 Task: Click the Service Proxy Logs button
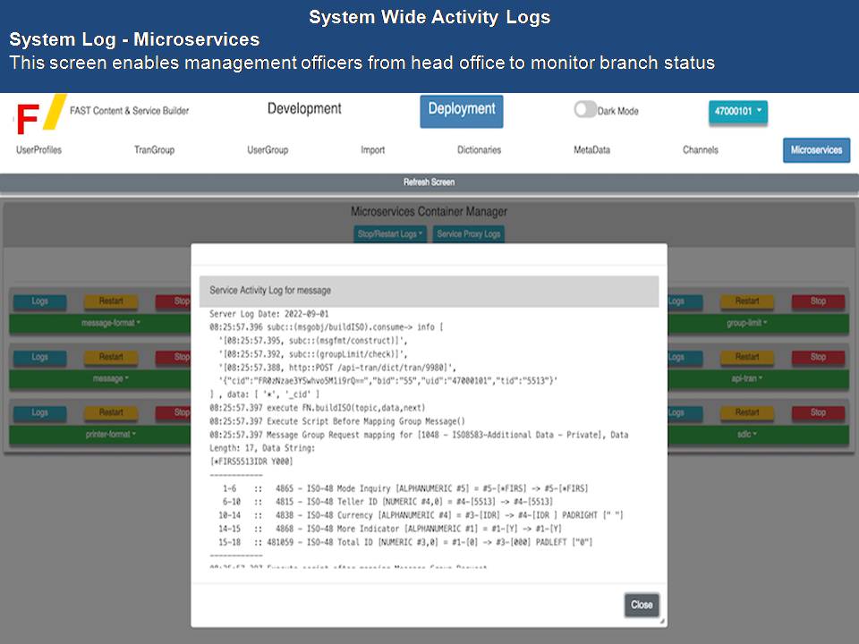point(468,234)
